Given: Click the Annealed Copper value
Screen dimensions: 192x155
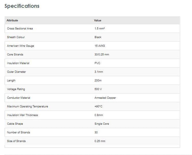Looking at the screenshot, I should (x=105, y=98).
